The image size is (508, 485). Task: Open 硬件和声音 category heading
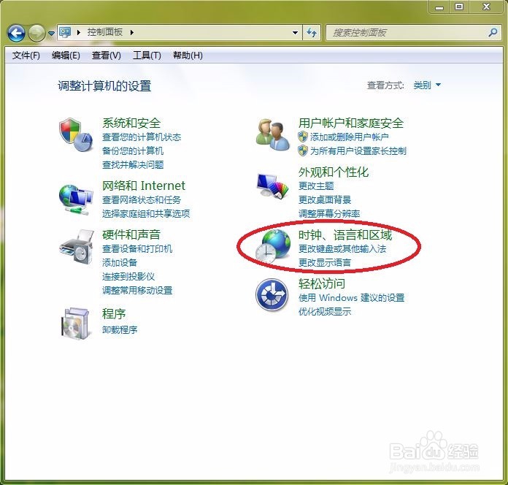(131, 234)
